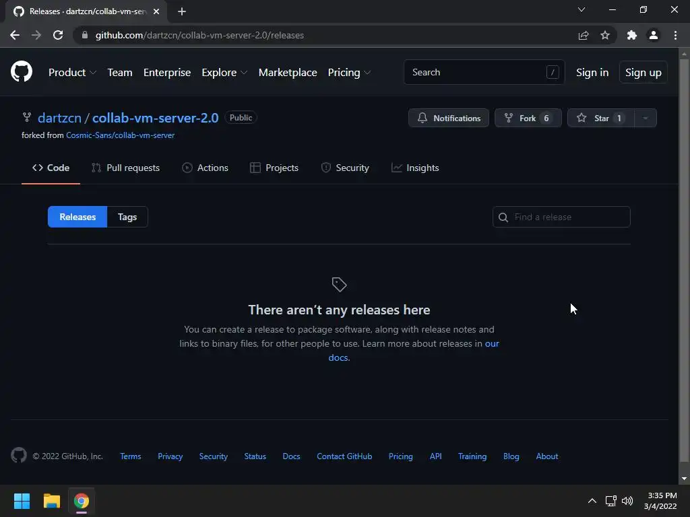Open volume control tray icon
The width and height of the screenshot is (690, 517).
point(627,501)
